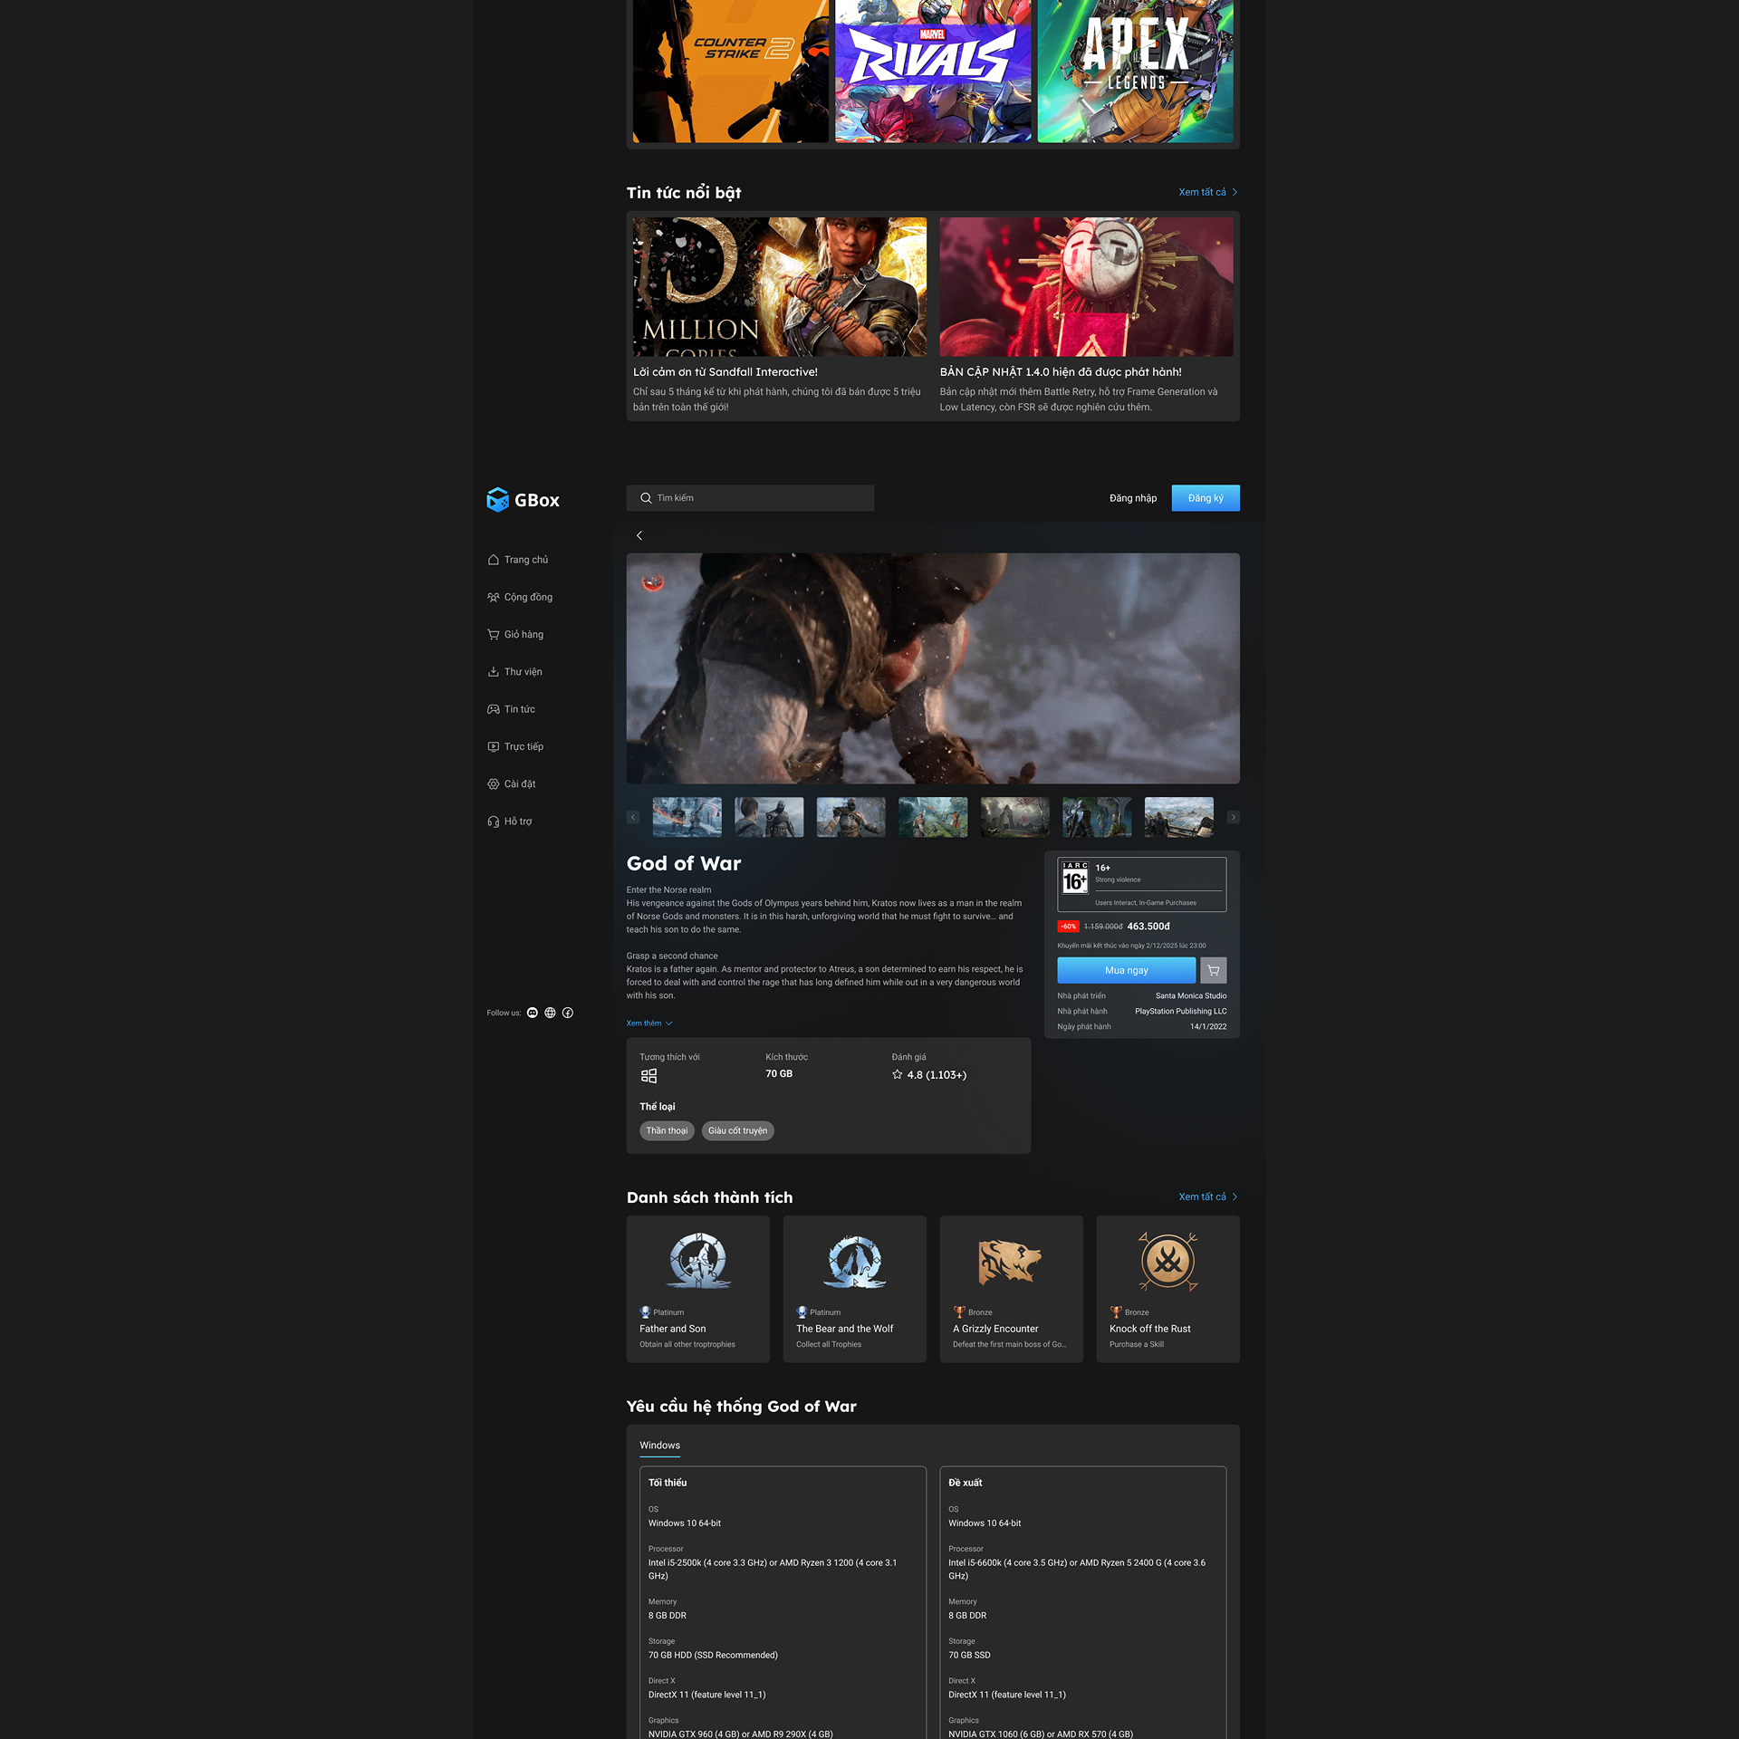This screenshot has height=1739, width=1739.
Task: Click the GBox logo
Action: click(523, 500)
